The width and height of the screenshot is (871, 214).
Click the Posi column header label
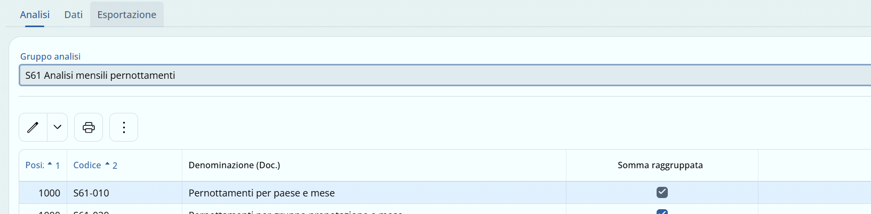point(34,166)
